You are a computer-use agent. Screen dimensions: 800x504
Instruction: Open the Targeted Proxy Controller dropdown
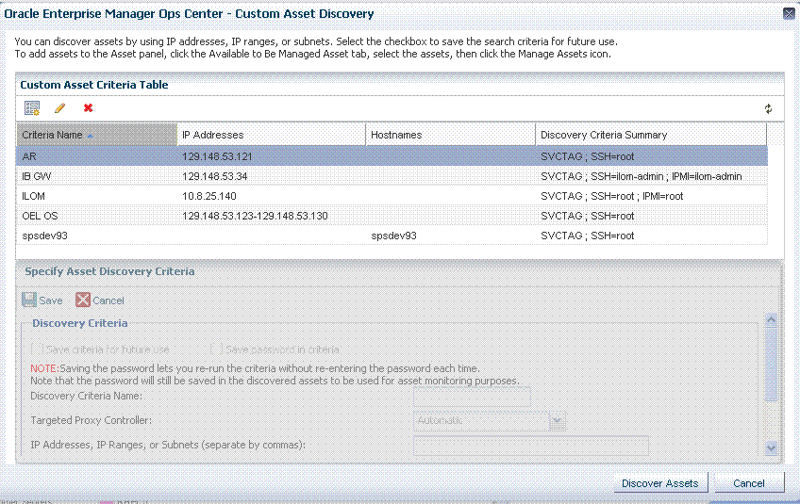coord(558,421)
